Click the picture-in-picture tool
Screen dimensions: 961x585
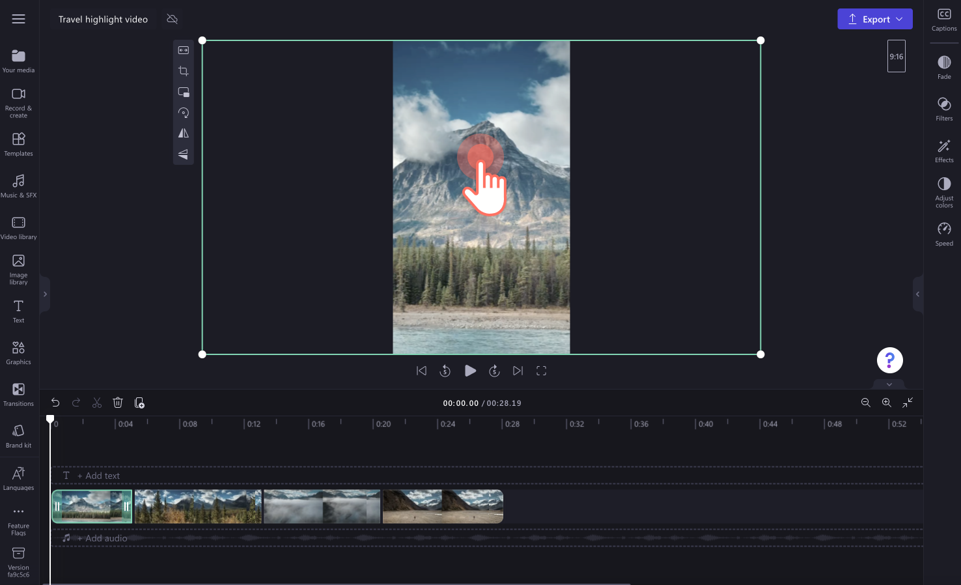(184, 92)
